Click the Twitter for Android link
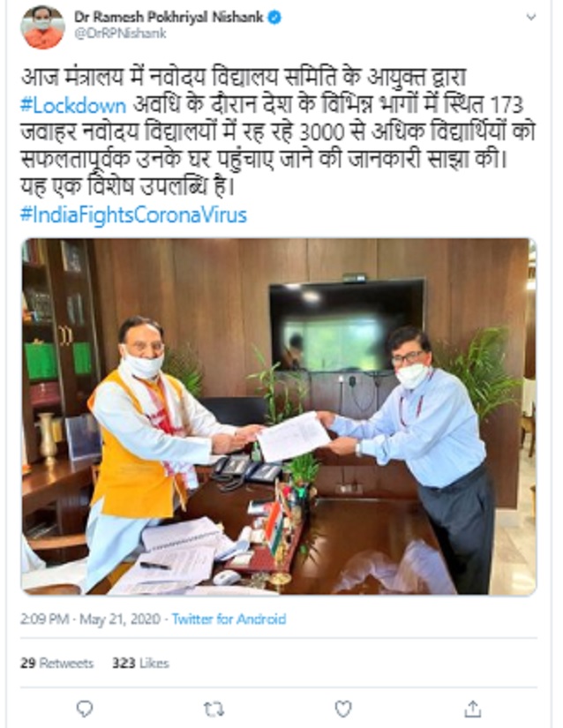Screen dimensions: 563x728 coord(229,619)
